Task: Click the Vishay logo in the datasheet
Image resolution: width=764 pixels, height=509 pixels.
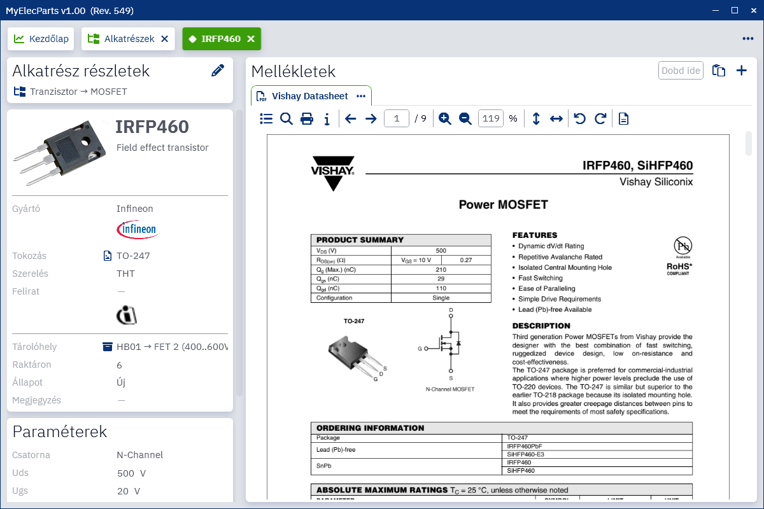Action: 332,174
